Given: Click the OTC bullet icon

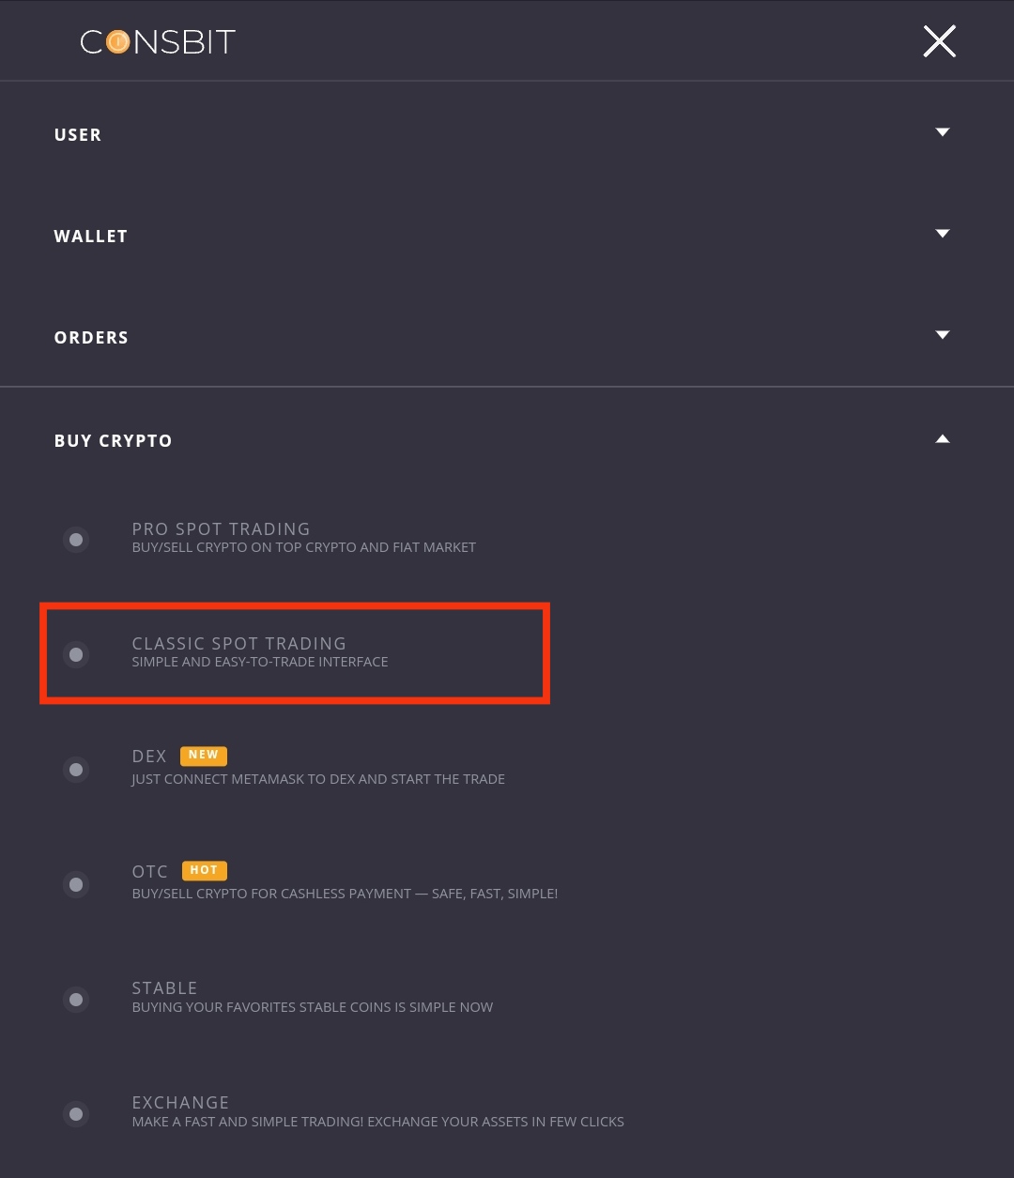Looking at the screenshot, I should pyautogui.click(x=76, y=884).
